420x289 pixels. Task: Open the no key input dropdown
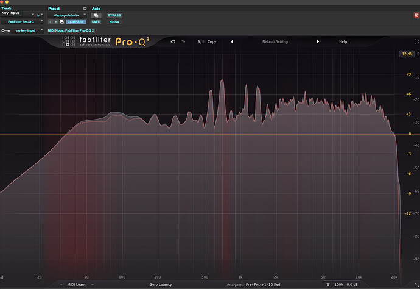[27, 30]
